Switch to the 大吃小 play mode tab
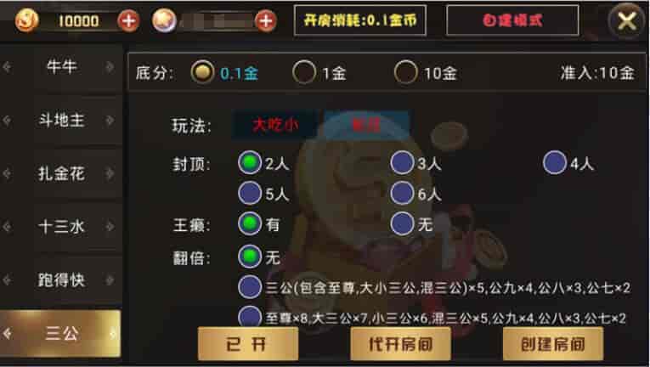 coord(275,124)
